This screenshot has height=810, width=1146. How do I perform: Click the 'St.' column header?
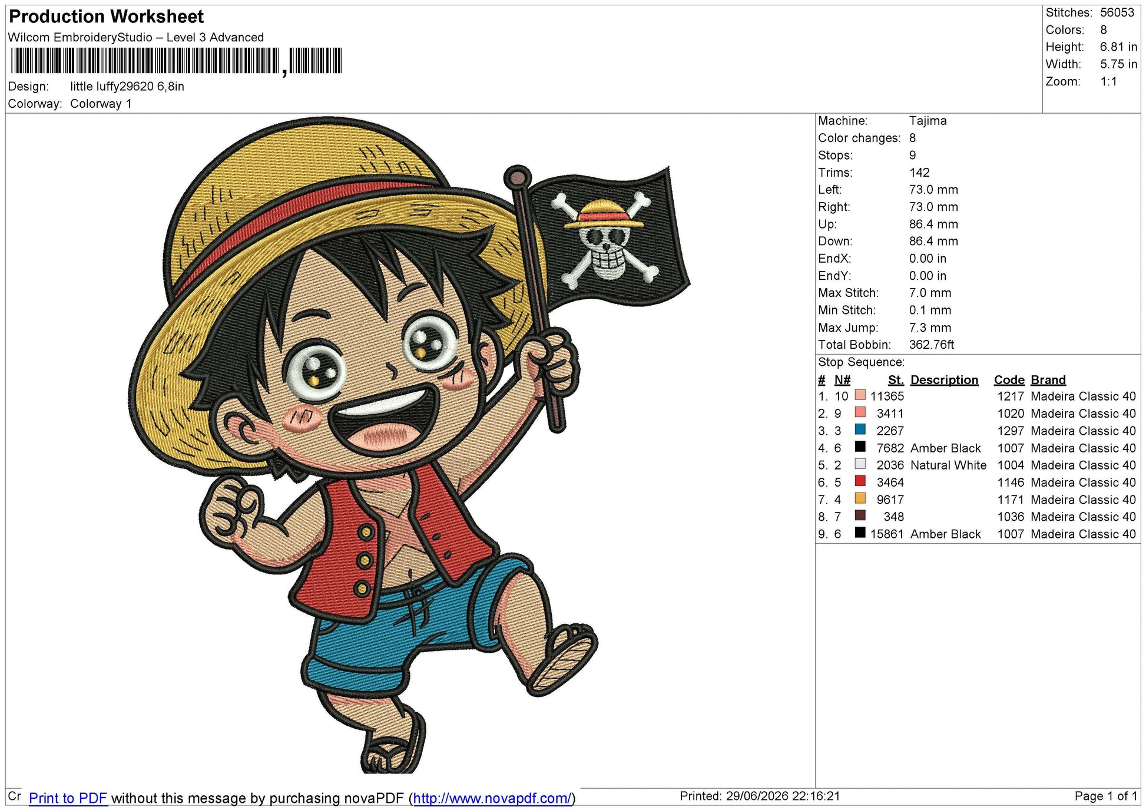point(896,380)
